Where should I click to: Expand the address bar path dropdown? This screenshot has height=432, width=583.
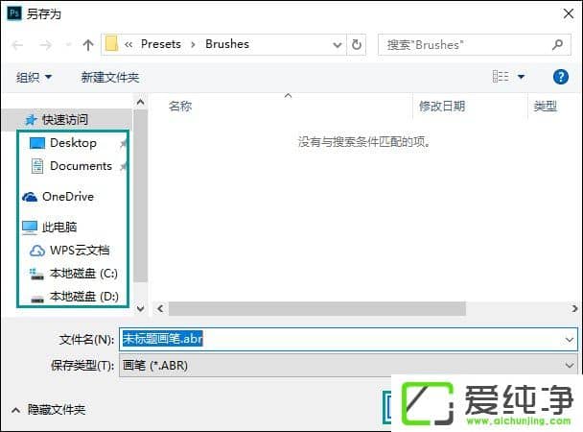point(337,44)
